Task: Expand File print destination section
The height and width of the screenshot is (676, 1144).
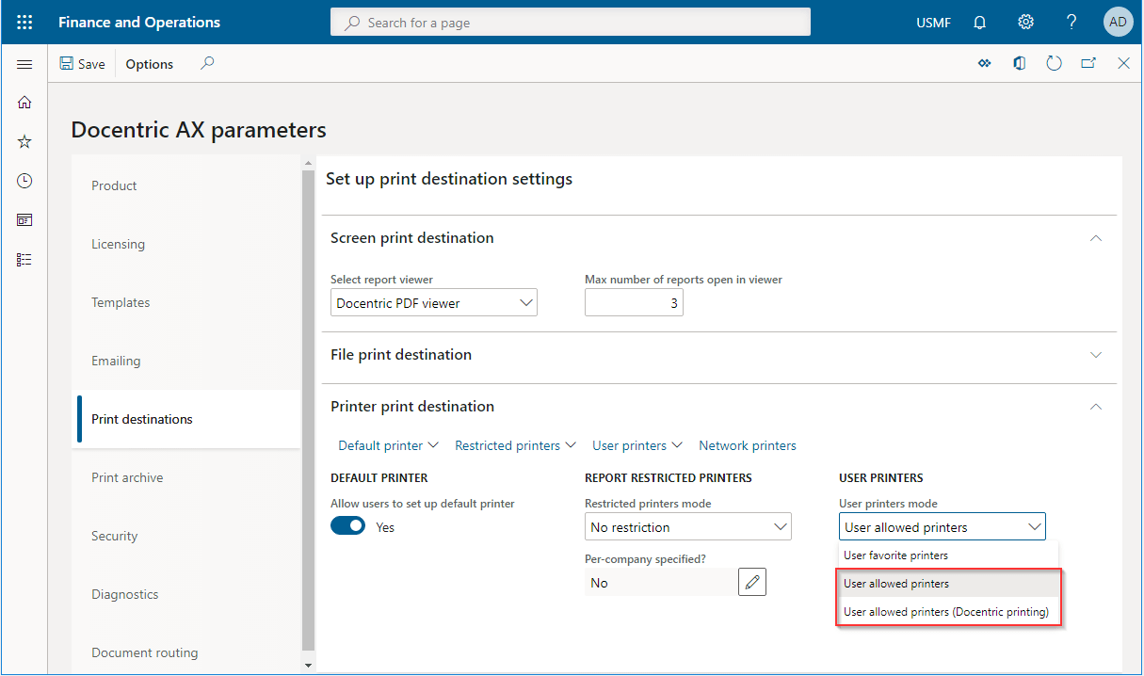Action: click(1095, 355)
